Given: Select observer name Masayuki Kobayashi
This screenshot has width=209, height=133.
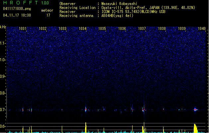Looking at the screenshot, I should click(x=119, y=4).
